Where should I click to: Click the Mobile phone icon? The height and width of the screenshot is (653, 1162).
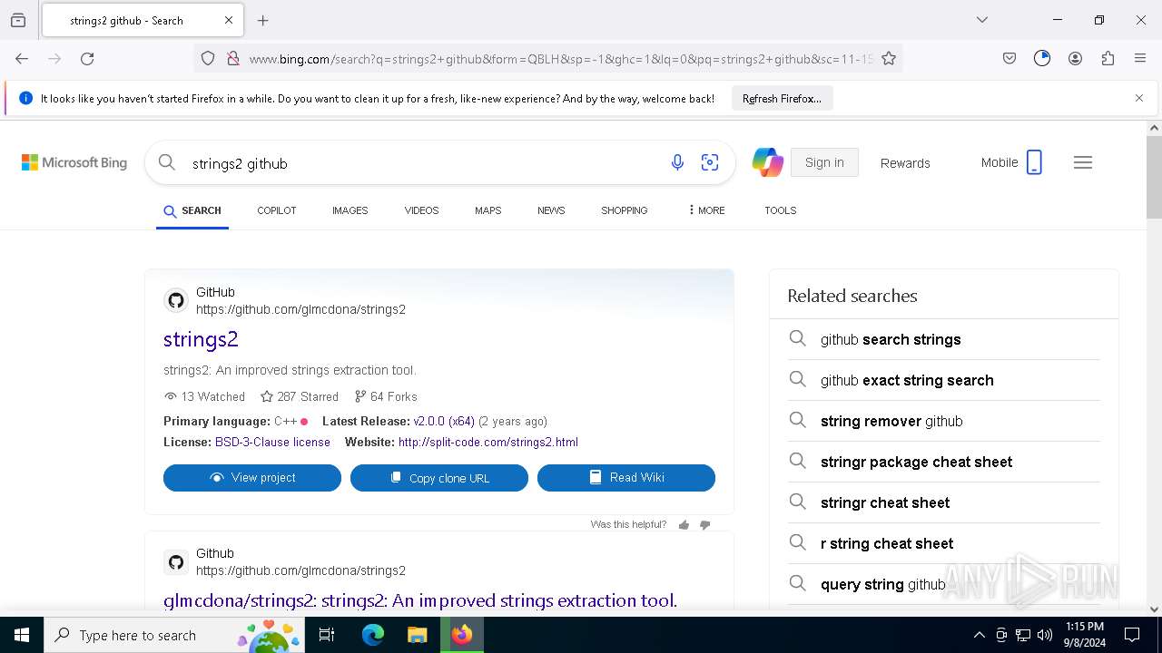1034,162
